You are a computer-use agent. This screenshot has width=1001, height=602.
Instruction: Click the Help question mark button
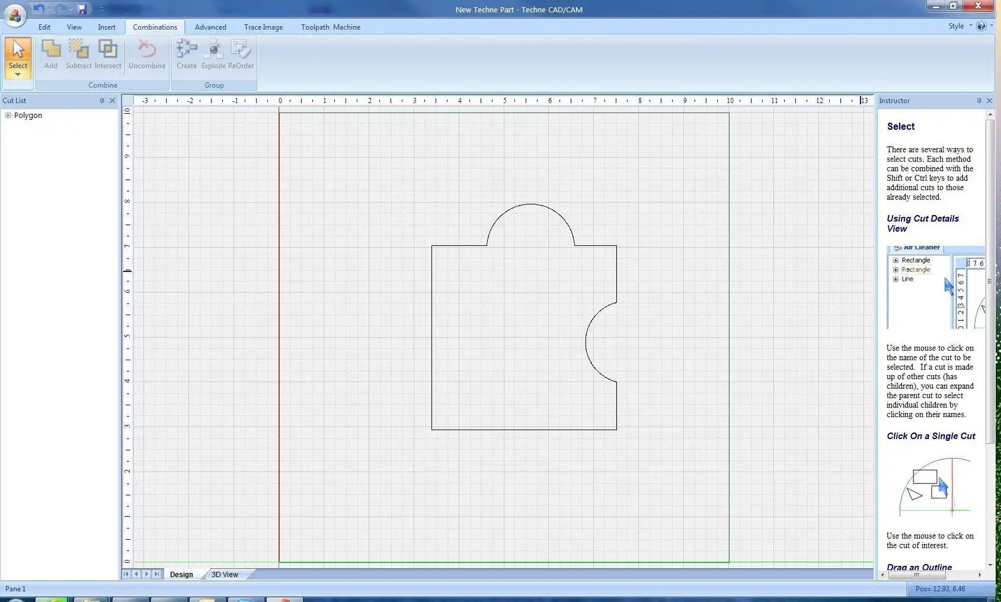(x=981, y=25)
